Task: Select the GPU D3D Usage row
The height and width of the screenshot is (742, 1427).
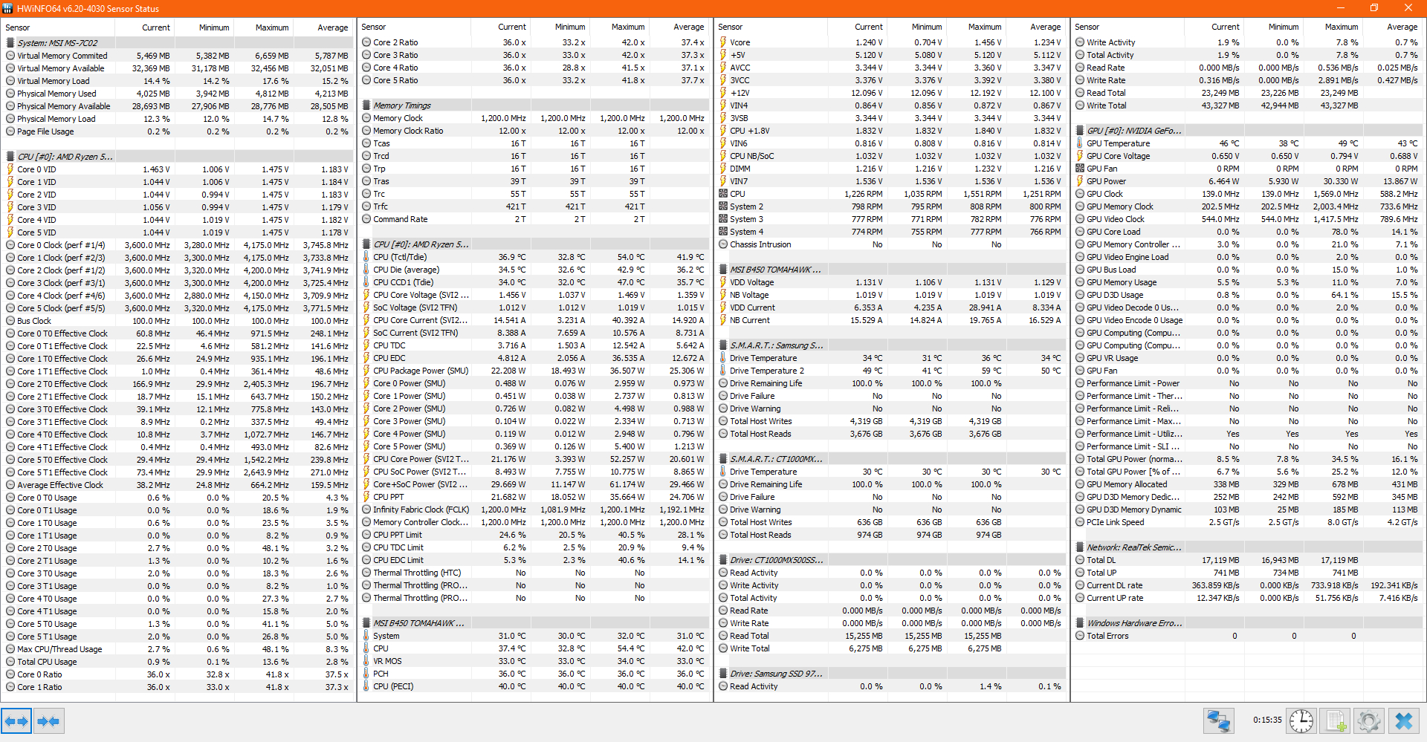Action: [x=1247, y=295]
